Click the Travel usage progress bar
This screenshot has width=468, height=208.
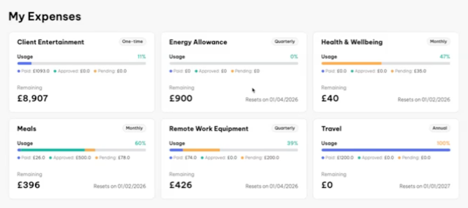(386, 150)
